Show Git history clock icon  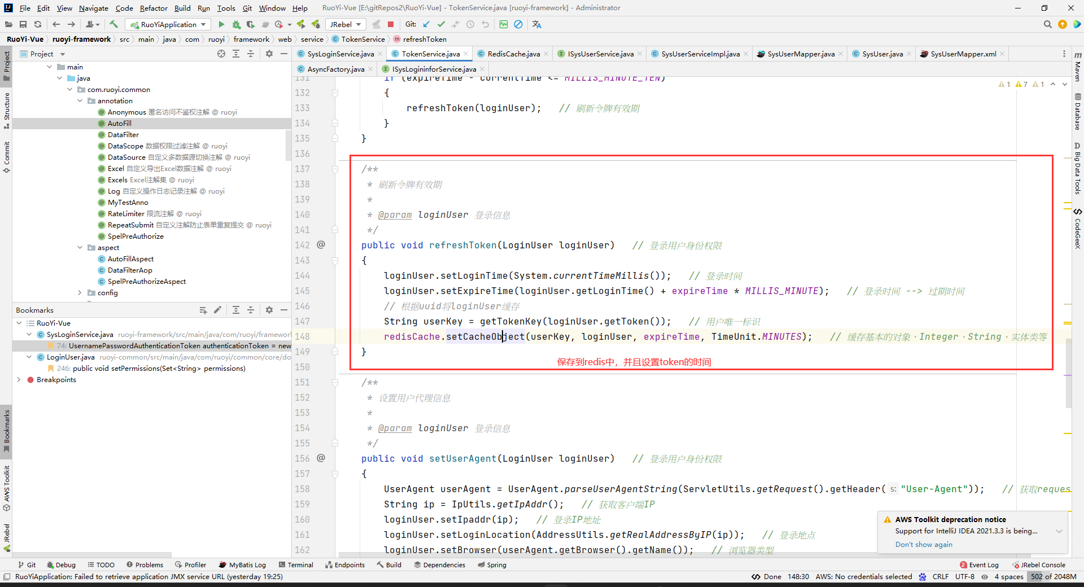(x=470, y=24)
